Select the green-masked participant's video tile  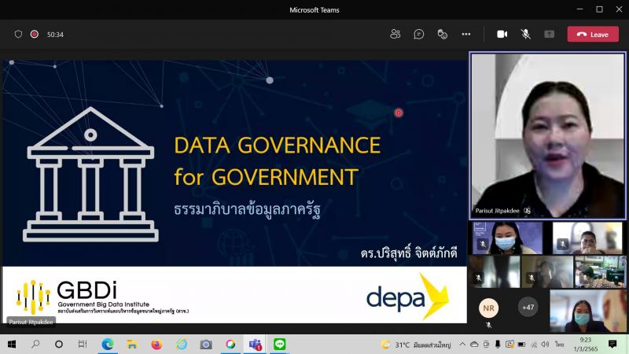[x=587, y=311]
